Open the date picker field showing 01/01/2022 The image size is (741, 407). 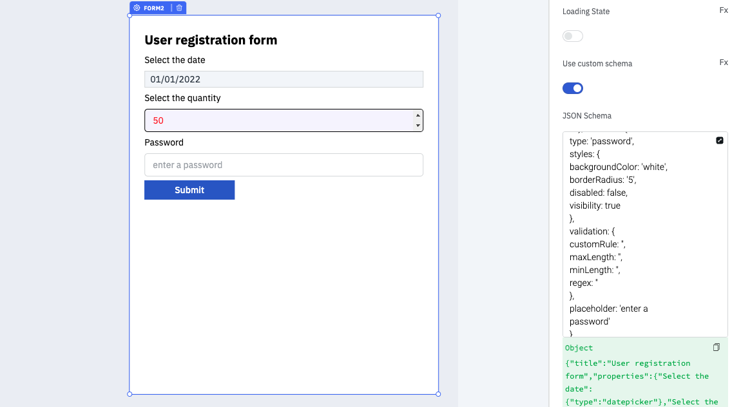pyautogui.click(x=284, y=79)
